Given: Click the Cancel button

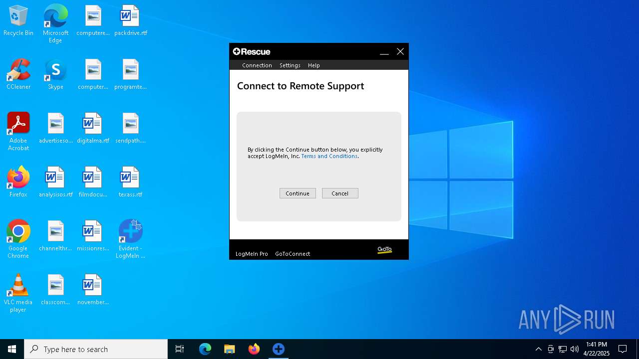Looking at the screenshot, I should (x=340, y=193).
